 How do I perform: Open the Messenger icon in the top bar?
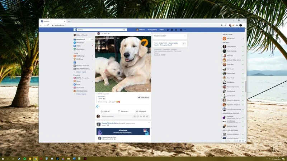click(172, 30)
